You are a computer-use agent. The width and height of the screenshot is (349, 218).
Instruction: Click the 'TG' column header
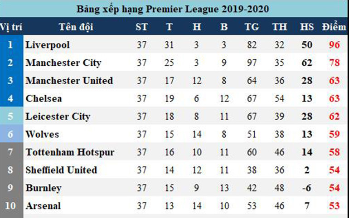click(252, 27)
